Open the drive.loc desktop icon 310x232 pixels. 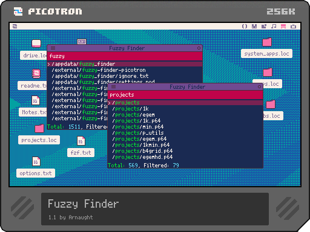[36, 43]
